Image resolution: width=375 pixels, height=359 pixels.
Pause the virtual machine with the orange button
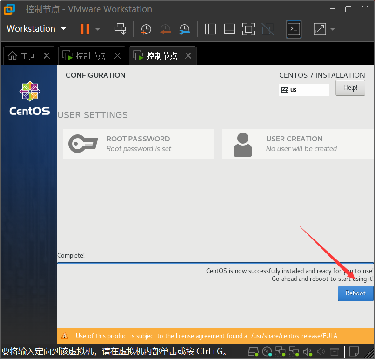(x=85, y=29)
